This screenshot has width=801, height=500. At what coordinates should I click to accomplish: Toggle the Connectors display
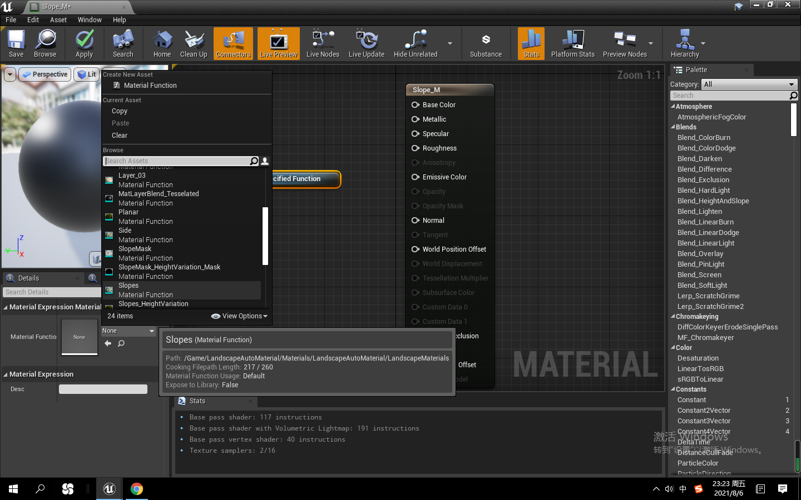233,43
